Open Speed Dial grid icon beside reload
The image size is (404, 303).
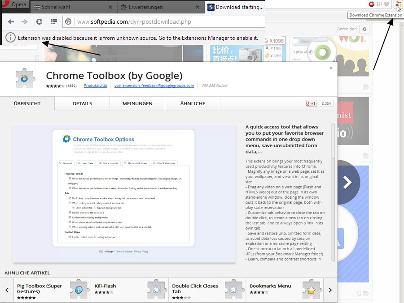pos(53,22)
